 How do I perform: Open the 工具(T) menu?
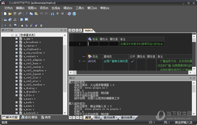(80, 8)
